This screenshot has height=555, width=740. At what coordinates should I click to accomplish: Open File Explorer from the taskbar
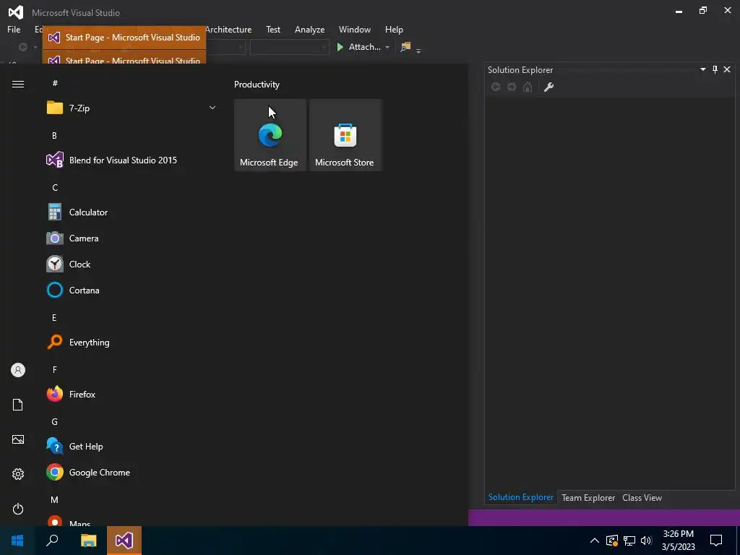pyautogui.click(x=88, y=541)
